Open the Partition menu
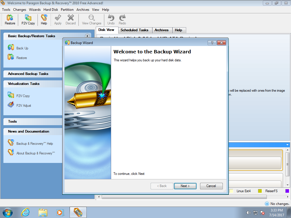Viewport: 291px width, 218px height. pos(67,10)
